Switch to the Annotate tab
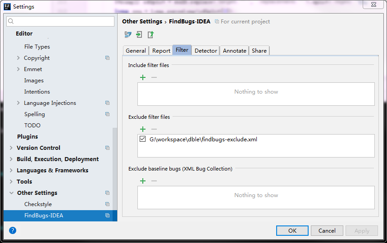 (x=234, y=51)
